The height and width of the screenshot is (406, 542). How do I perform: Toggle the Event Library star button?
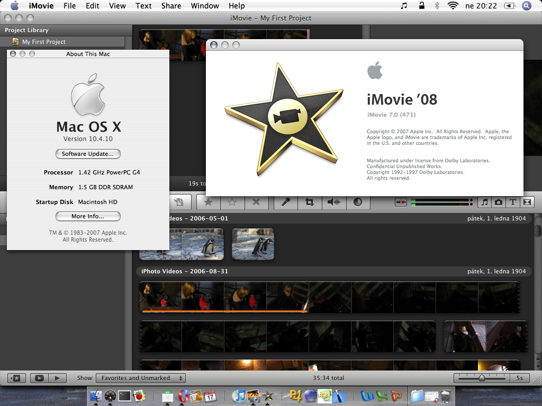click(x=16, y=378)
